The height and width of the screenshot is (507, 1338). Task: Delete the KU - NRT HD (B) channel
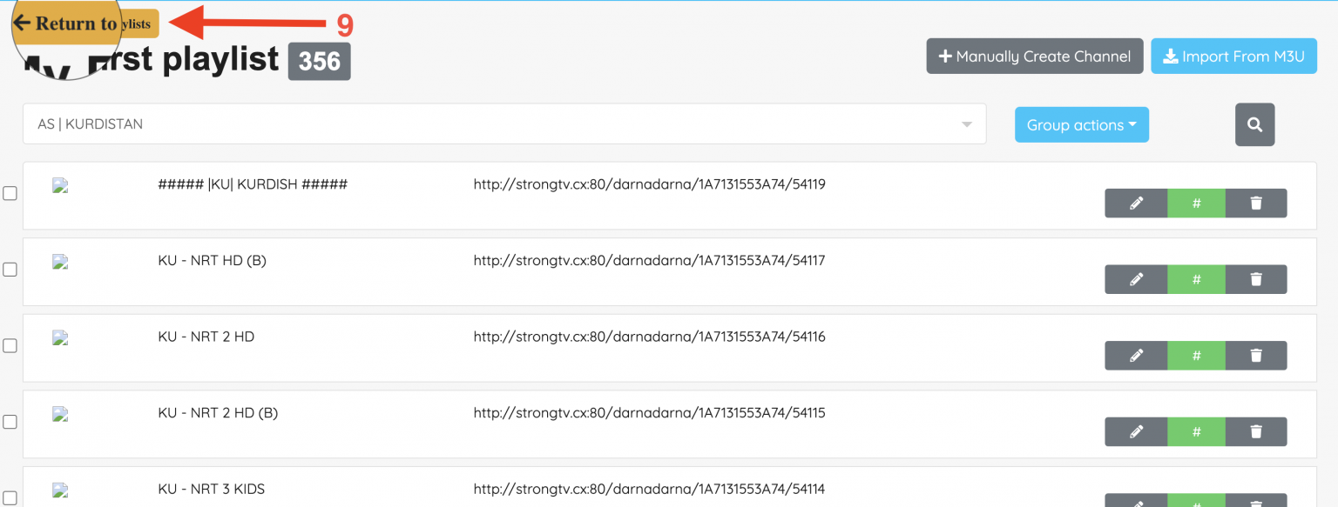tap(1255, 279)
